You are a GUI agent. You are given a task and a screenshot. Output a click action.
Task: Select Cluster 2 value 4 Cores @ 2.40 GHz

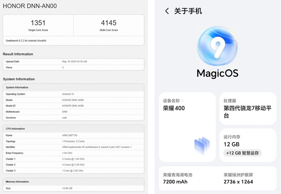pos(74,165)
